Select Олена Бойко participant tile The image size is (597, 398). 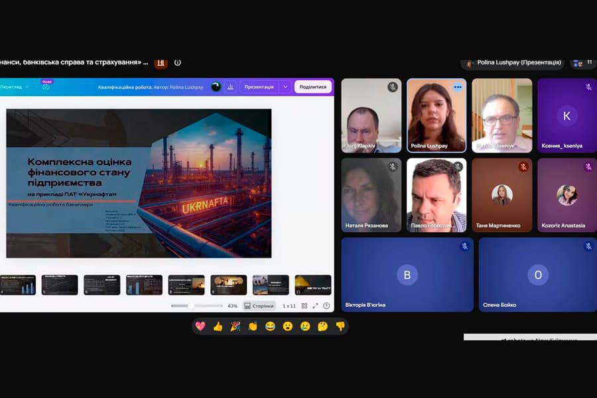pos(538,275)
